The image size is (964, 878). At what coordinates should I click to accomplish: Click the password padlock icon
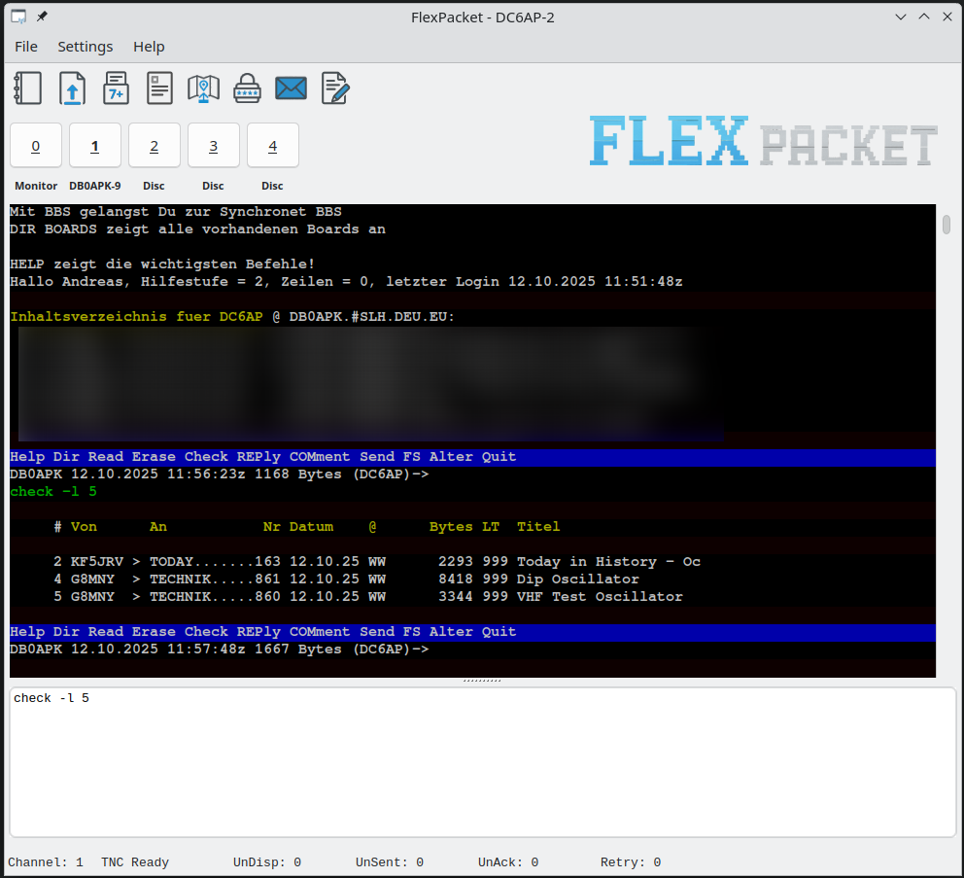point(247,88)
